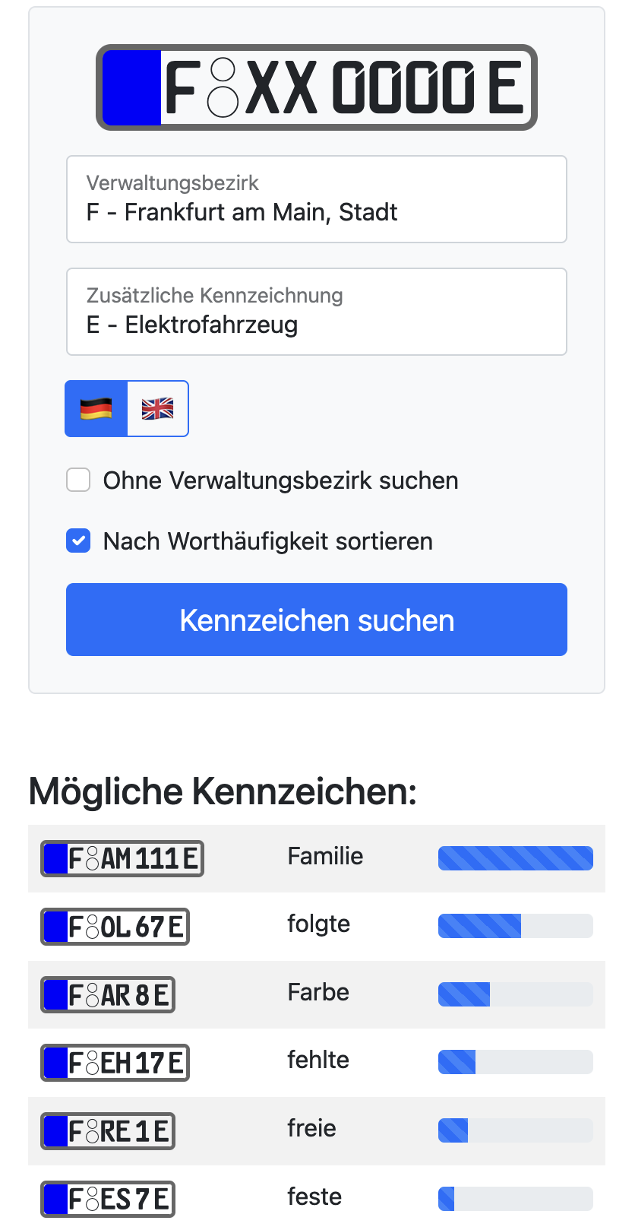Click the frequency bar for Farbe
Screen dimensions: 635x1230
[x=515, y=994]
